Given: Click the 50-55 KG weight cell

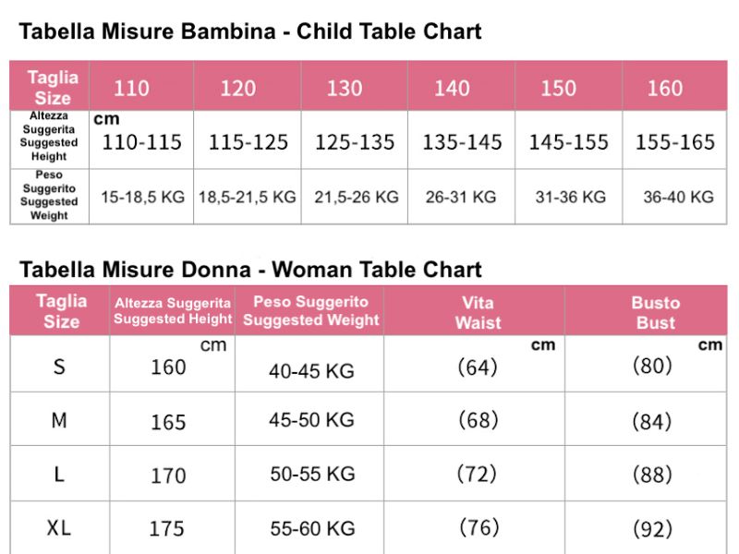Looking at the screenshot, I should (x=312, y=474).
